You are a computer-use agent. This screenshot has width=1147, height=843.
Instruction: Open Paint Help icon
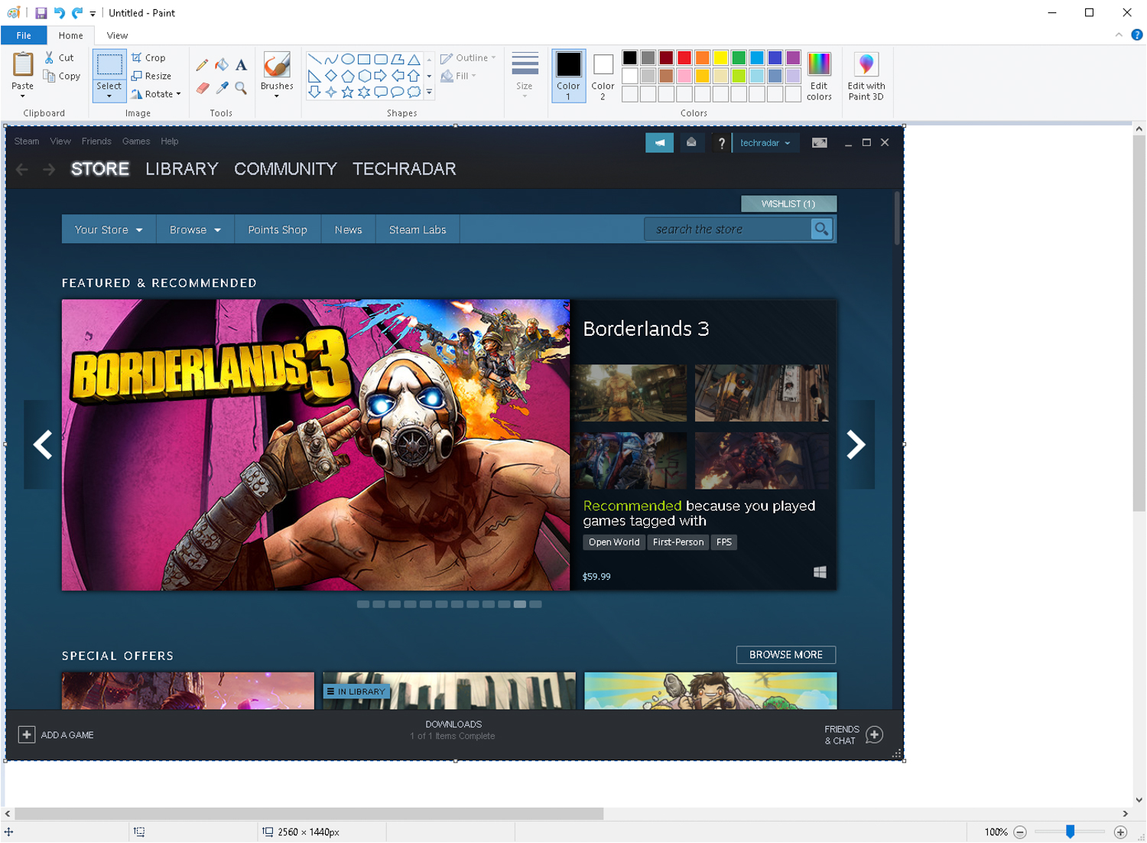coord(1137,35)
